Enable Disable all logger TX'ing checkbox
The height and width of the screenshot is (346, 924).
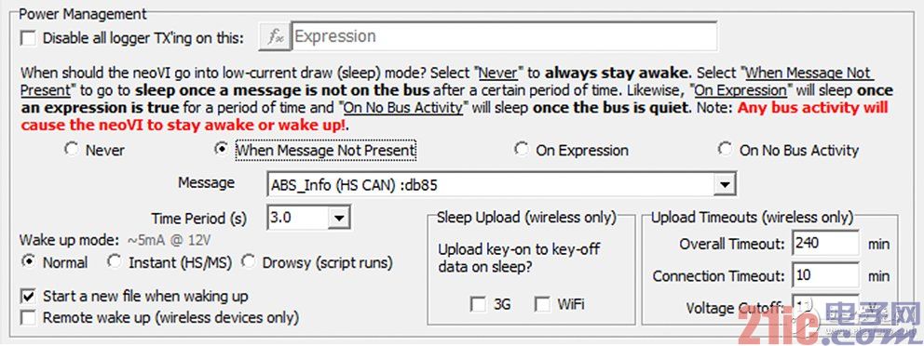point(28,39)
